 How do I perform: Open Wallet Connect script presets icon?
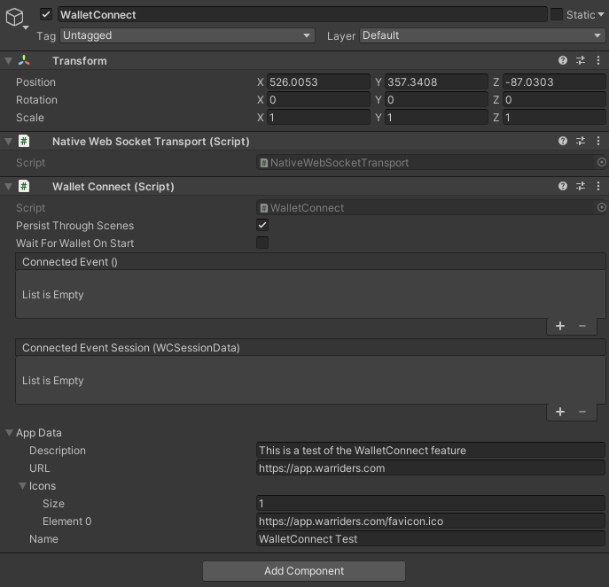tap(581, 186)
